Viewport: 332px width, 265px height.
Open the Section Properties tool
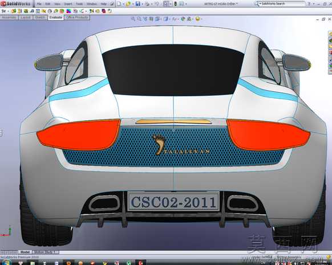(44, 11)
